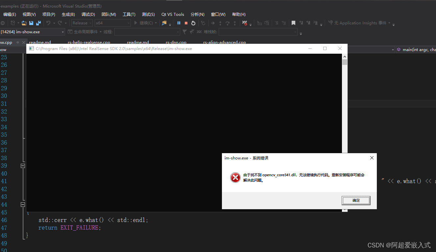Collapse the code block at line 39
The width and height of the screenshot is (436, 252).
click(x=23, y=166)
